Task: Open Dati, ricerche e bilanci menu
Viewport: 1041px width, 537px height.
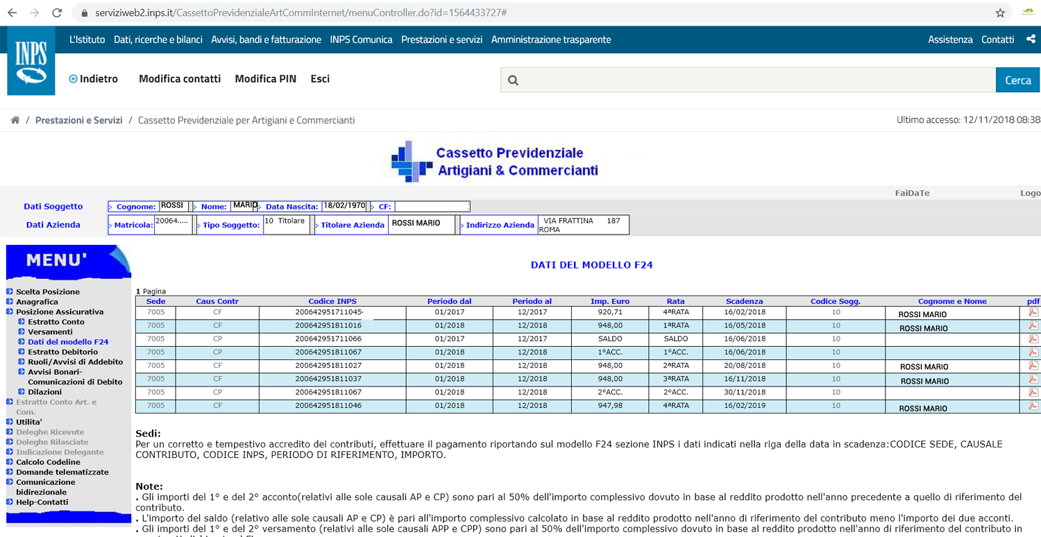Action: [x=158, y=40]
